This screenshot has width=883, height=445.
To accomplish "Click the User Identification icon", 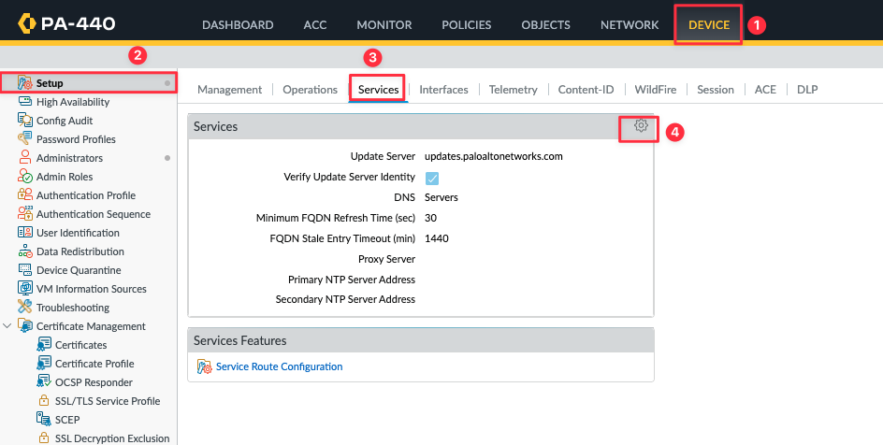I will (24, 232).
